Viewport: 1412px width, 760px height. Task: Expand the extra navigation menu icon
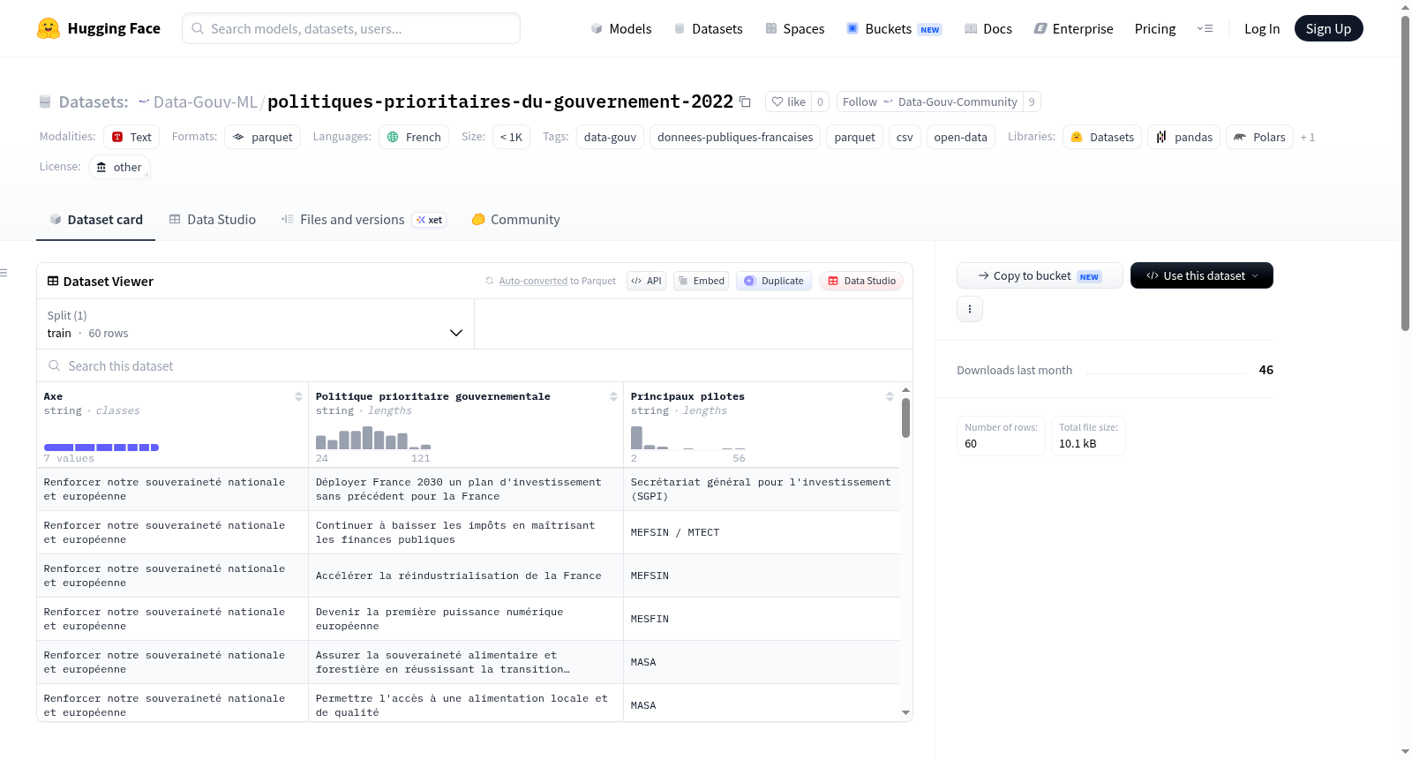coord(1205,28)
